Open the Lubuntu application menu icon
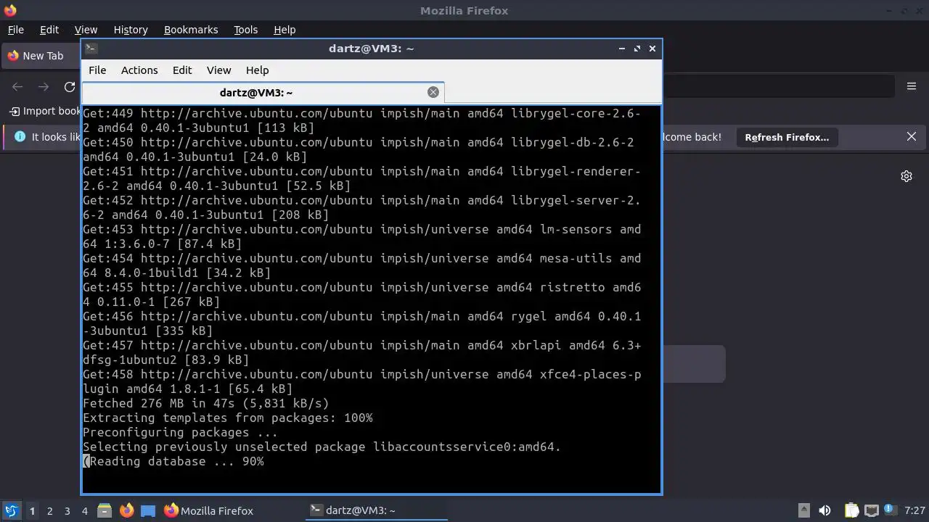The height and width of the screenshot is (522, 929). point(11,510)
